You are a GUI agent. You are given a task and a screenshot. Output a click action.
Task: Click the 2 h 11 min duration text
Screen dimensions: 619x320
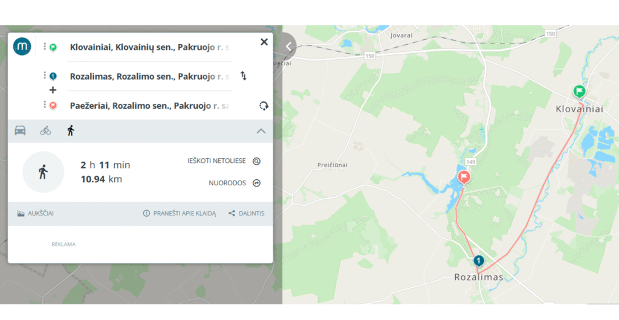(105, 165)
